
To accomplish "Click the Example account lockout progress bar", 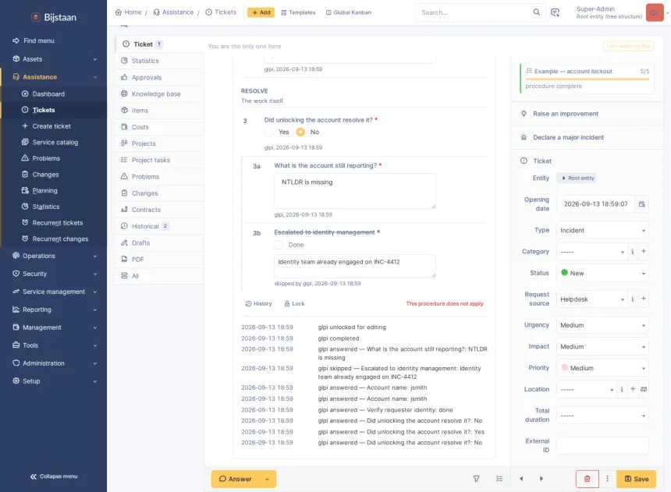I will pyautogui.click(x=587, y=80).
